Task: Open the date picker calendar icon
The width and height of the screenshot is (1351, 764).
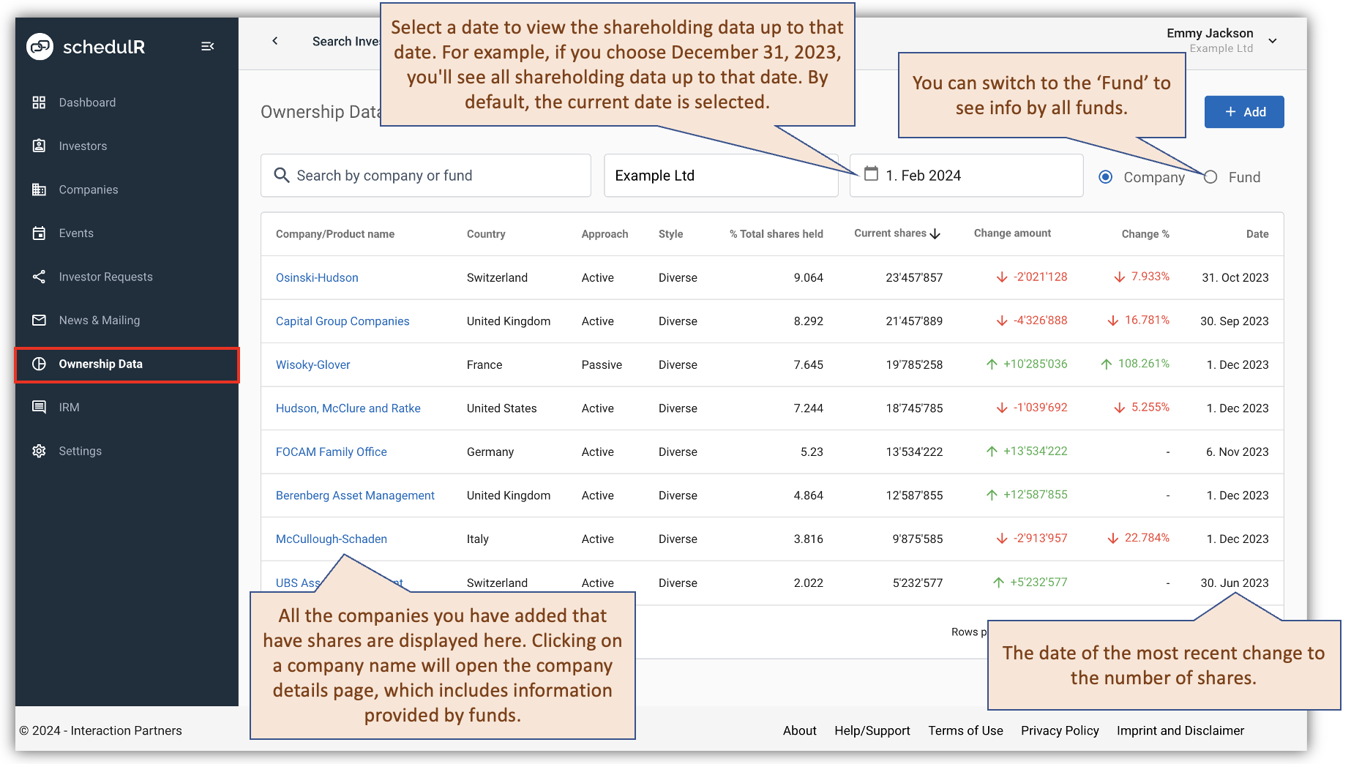Action: click(x=870, y=175)
